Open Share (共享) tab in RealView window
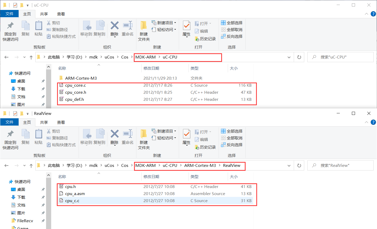The width and height of the screenshot is (377, 229). pyautogui.click(x=44, y=122)
